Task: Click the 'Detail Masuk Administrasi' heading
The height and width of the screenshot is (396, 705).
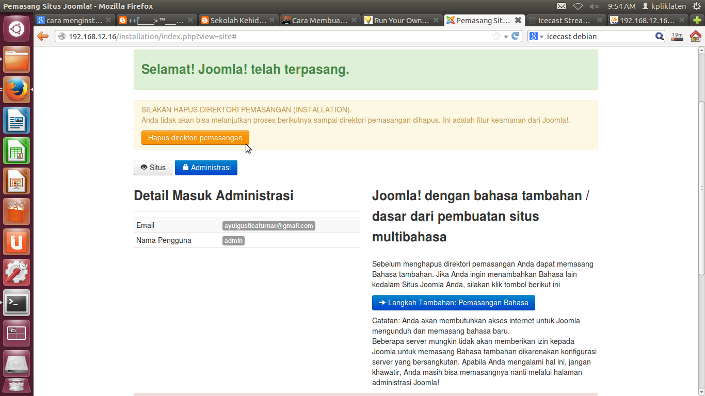Action: (x=213, y=195)
